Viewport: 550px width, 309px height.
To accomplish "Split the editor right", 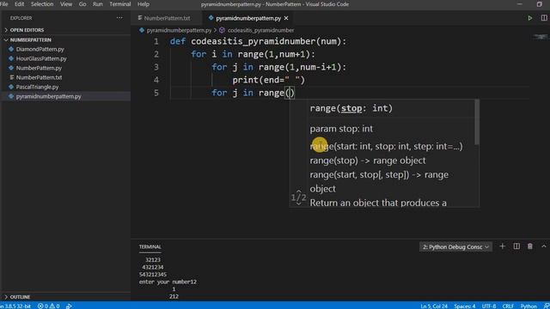I will pos(544,18).
